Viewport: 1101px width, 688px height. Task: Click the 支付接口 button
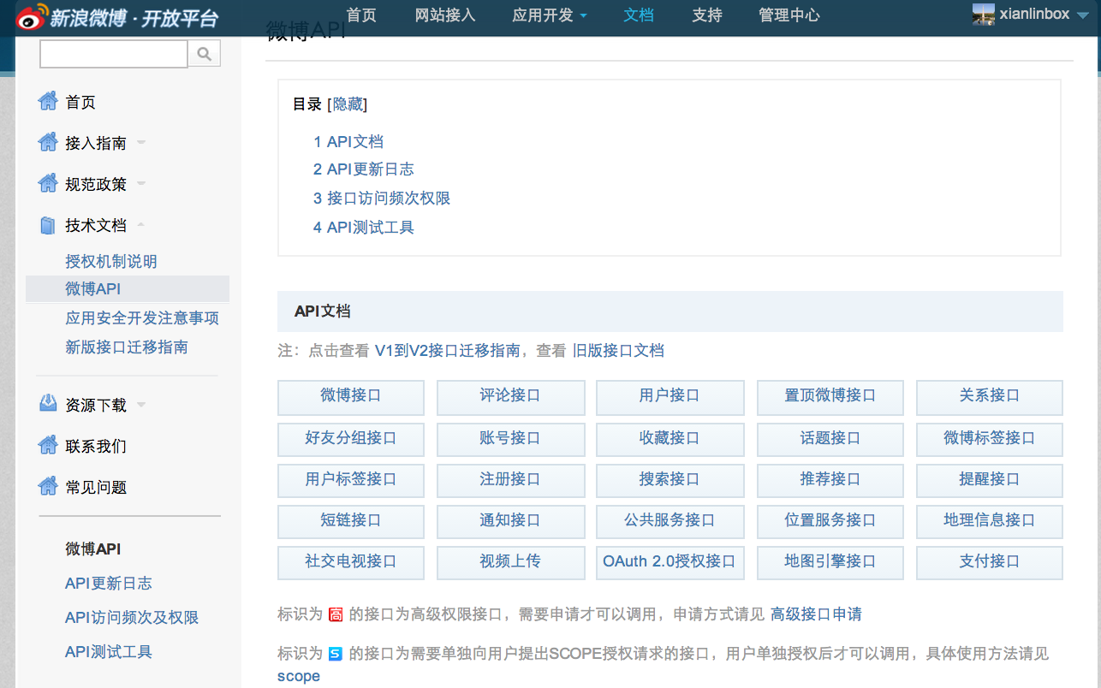(990, 563)
